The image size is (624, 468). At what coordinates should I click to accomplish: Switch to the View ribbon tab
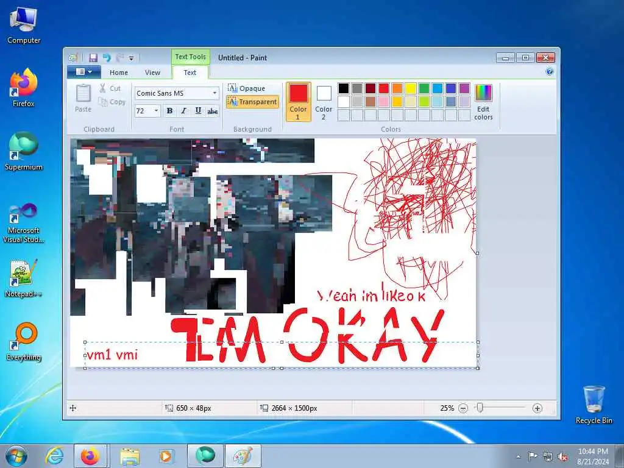(x=152, y=73)
